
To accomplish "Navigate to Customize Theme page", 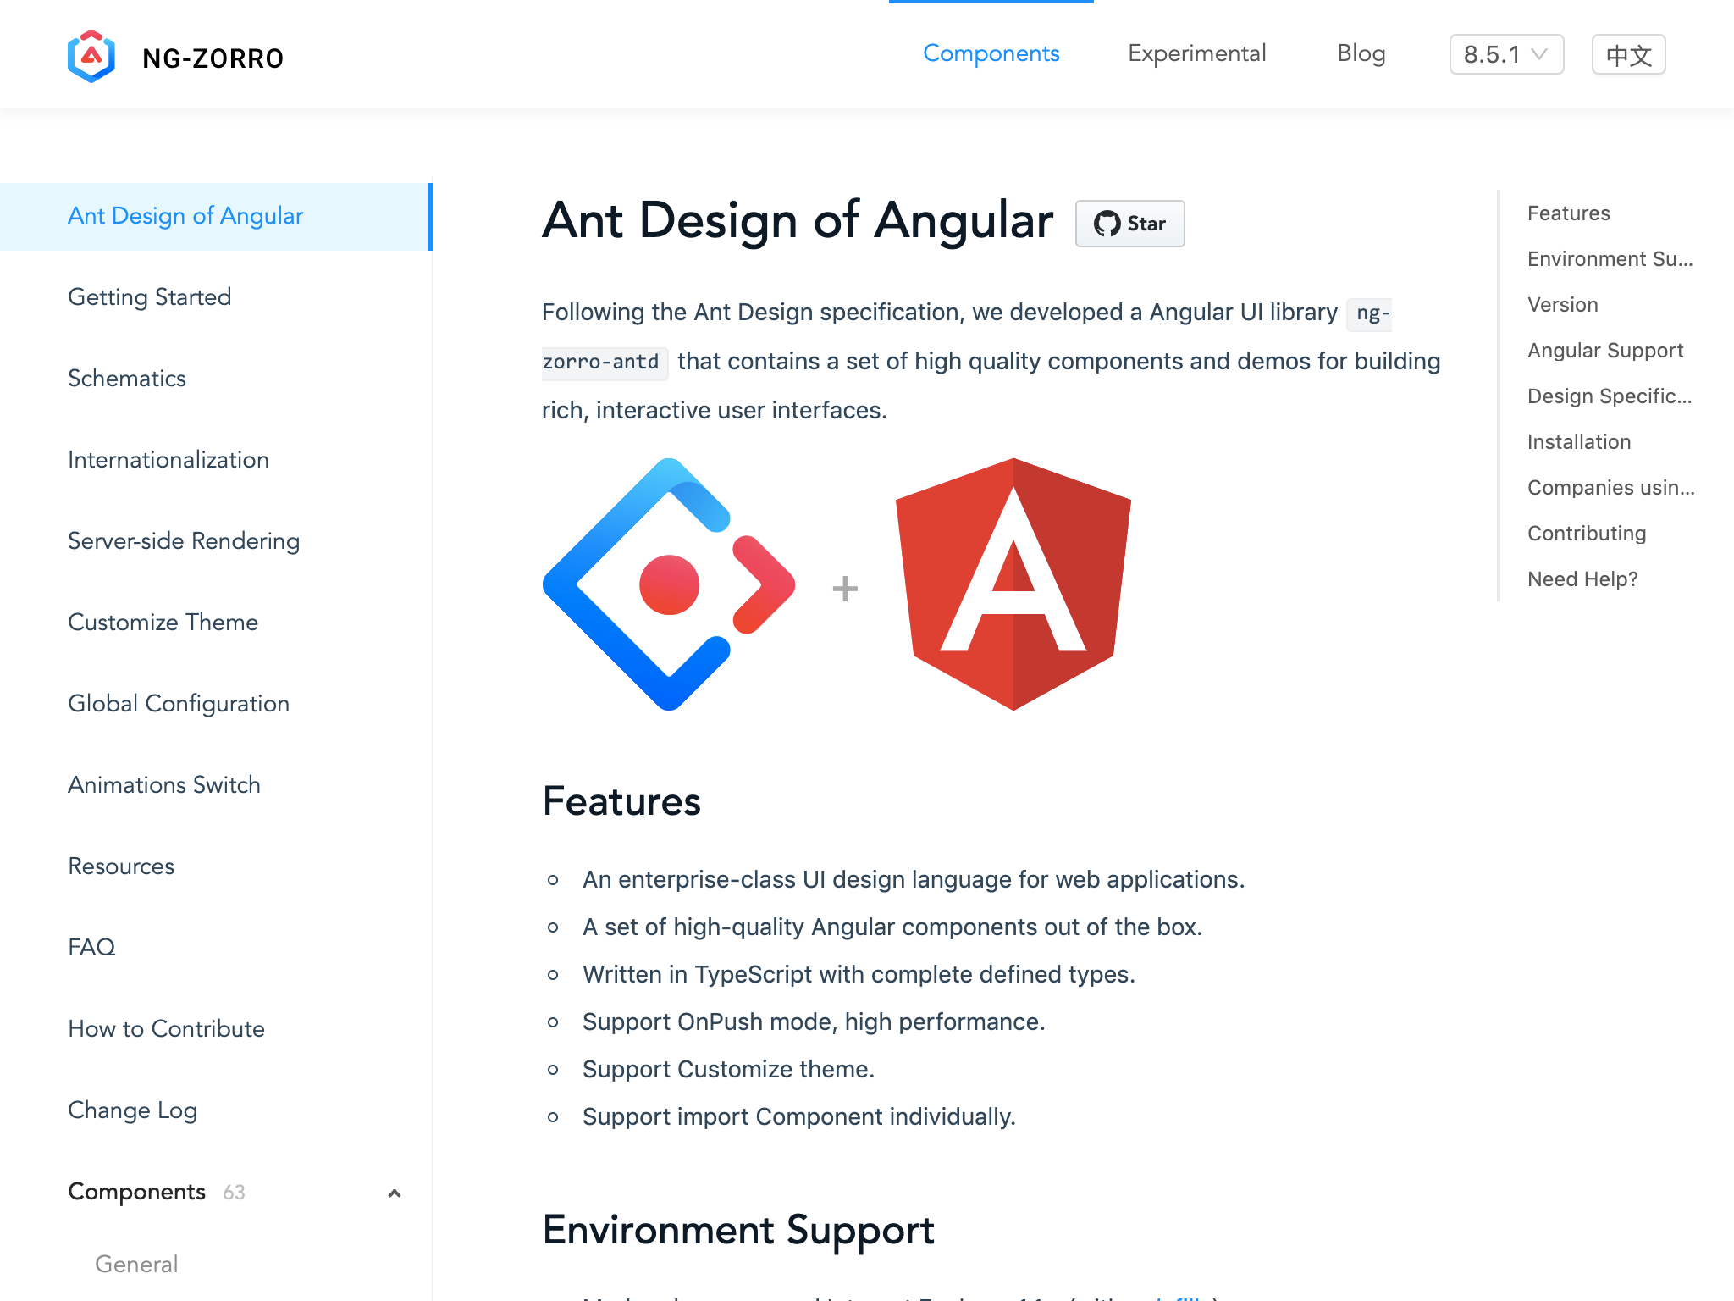I will pos(163,623).
